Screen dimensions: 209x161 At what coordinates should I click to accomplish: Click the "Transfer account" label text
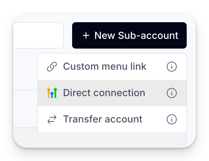(x=102, y=119)
